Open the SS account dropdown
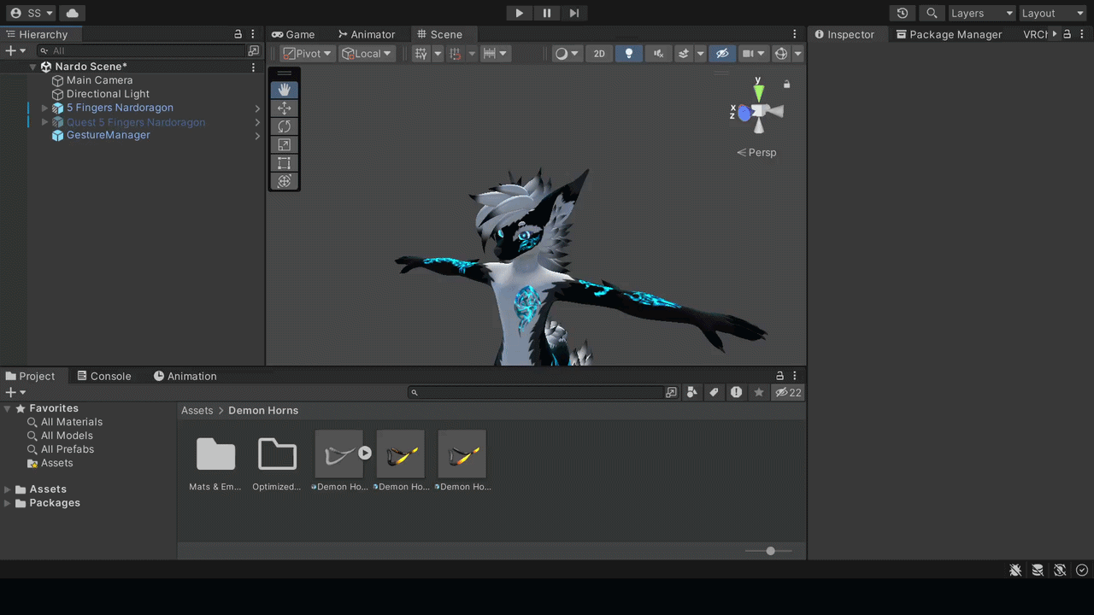Image resolution: width=1094 pixels, height=615 pixels. tap(31, 13)
